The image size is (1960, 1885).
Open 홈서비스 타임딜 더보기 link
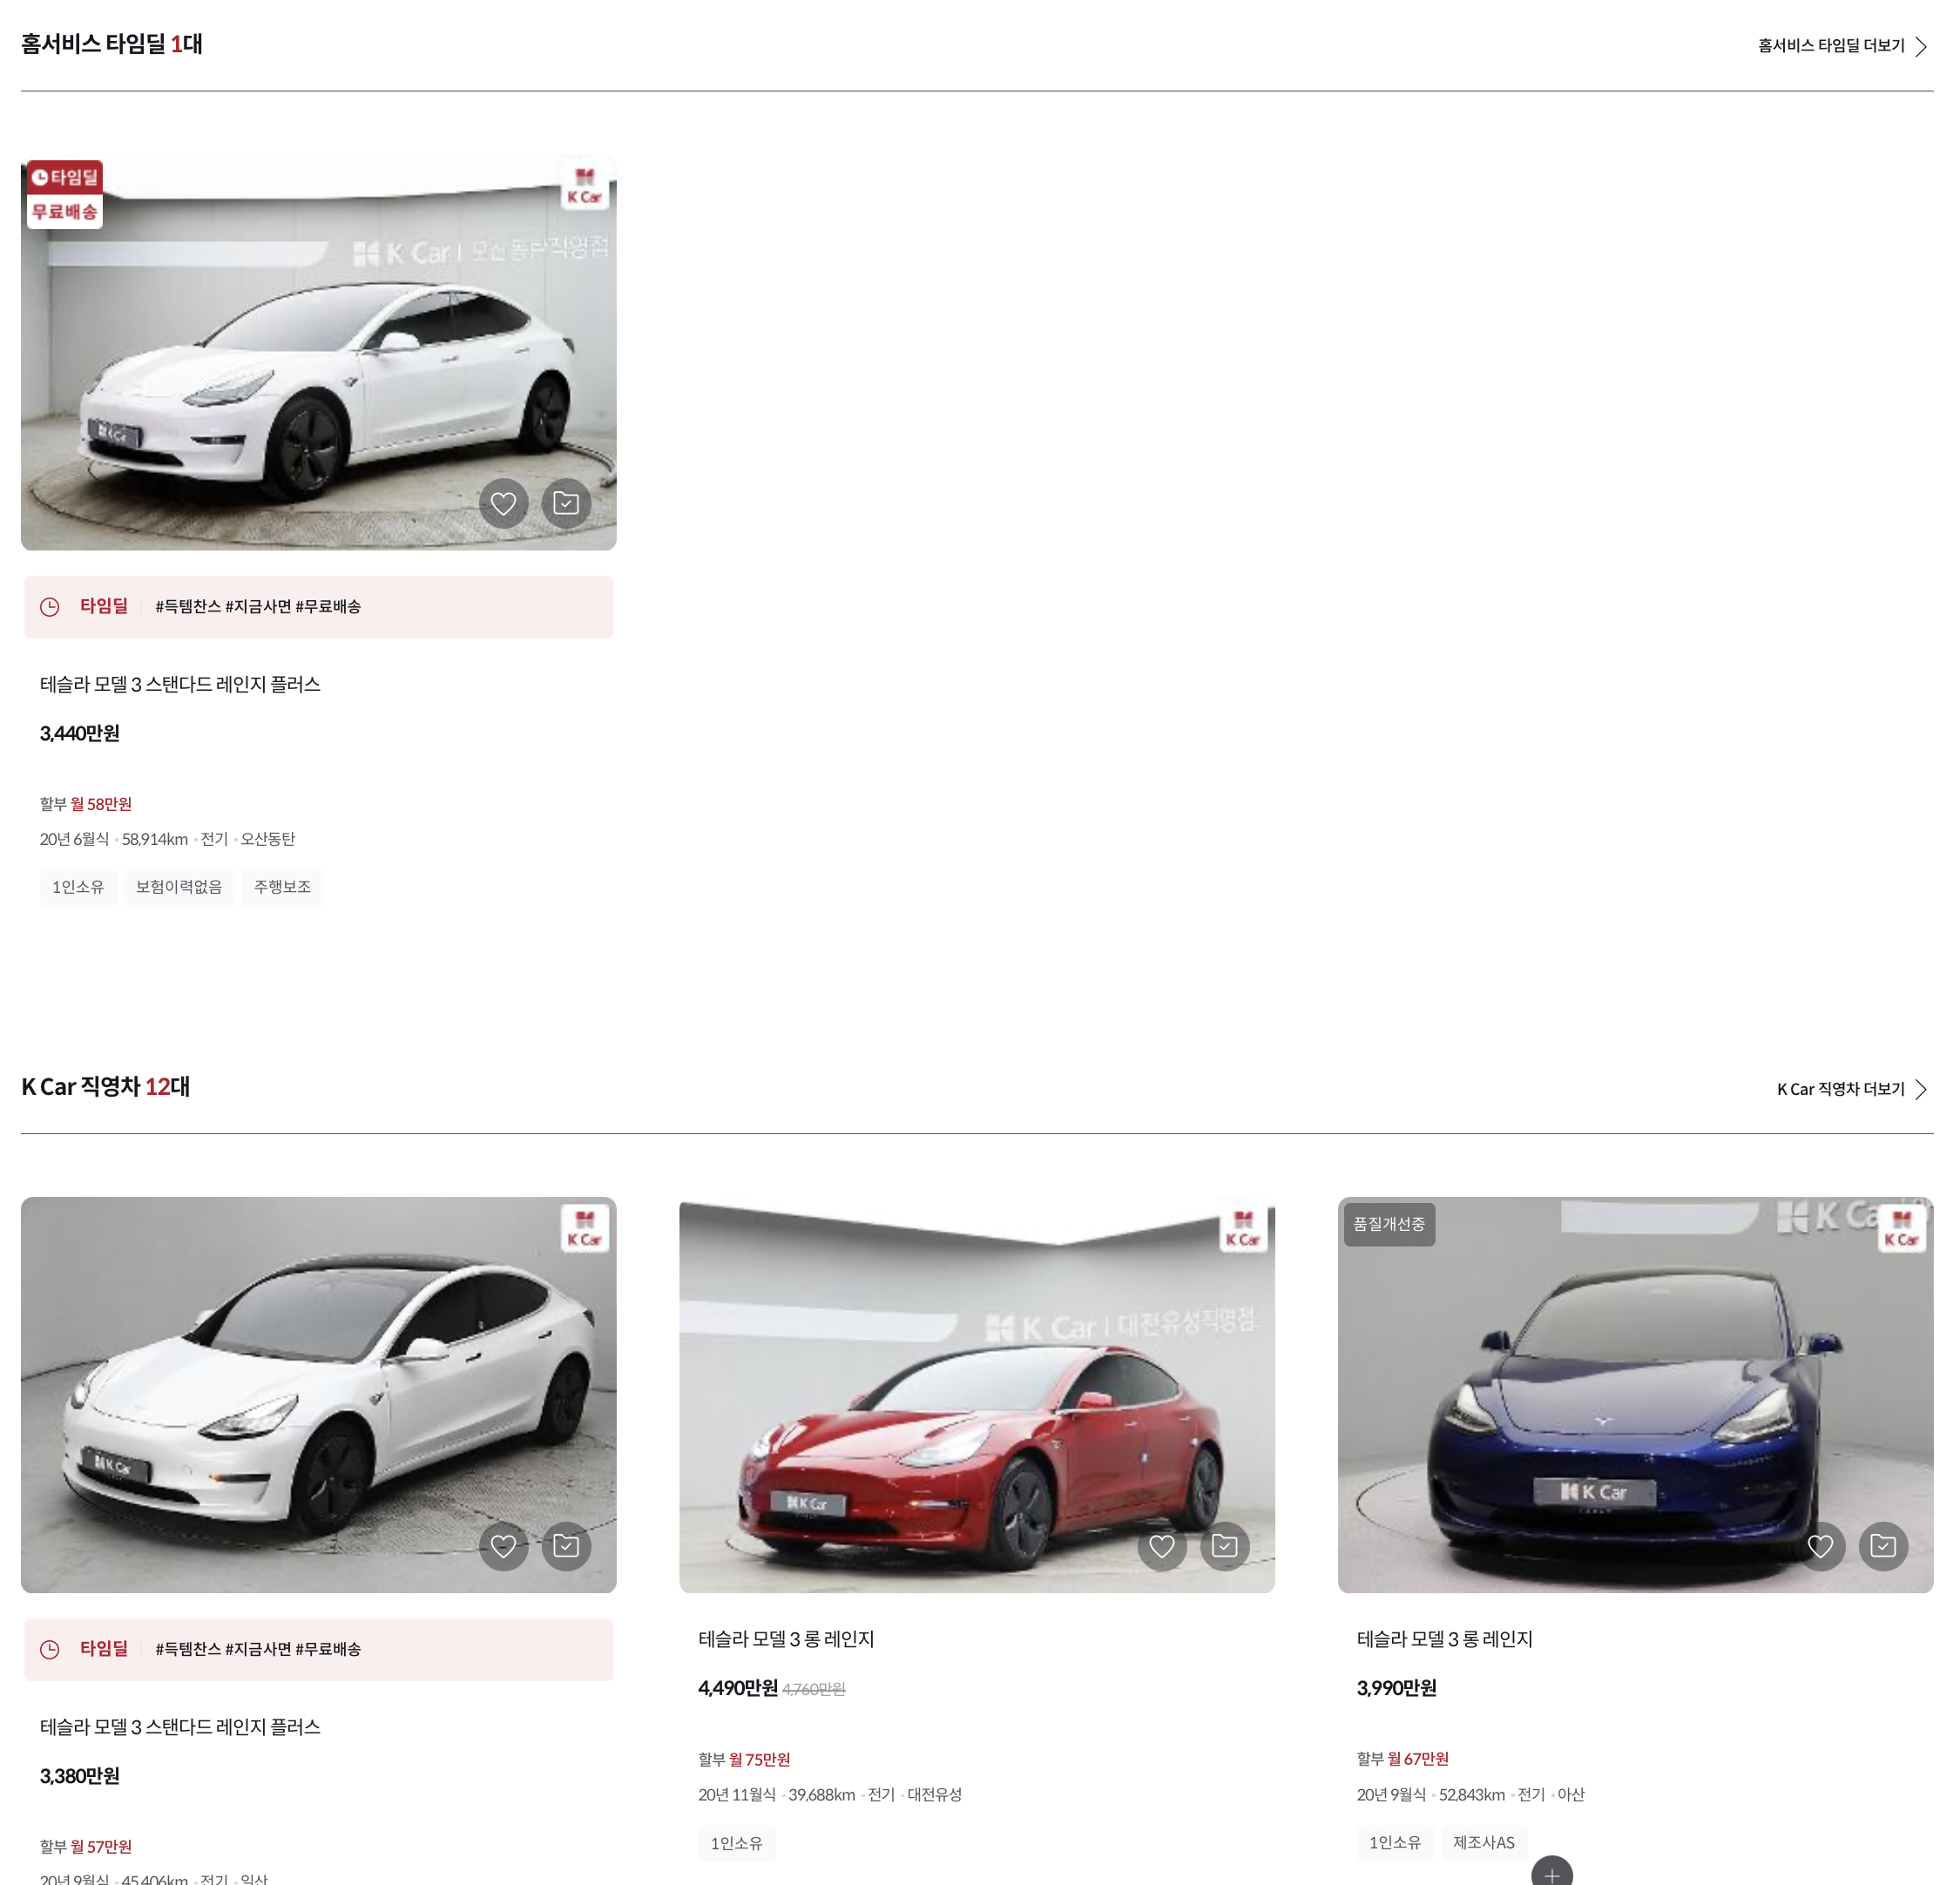1841,46
